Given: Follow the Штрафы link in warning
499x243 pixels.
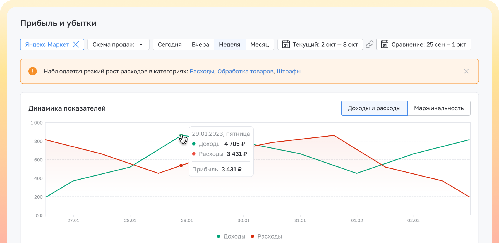Looking at the screenshot, I should pyautogui.click(x=289, y=71).
